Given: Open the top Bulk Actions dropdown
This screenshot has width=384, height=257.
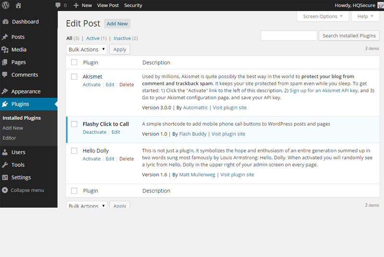Looking at the screenshot, I should coord(86,49).
